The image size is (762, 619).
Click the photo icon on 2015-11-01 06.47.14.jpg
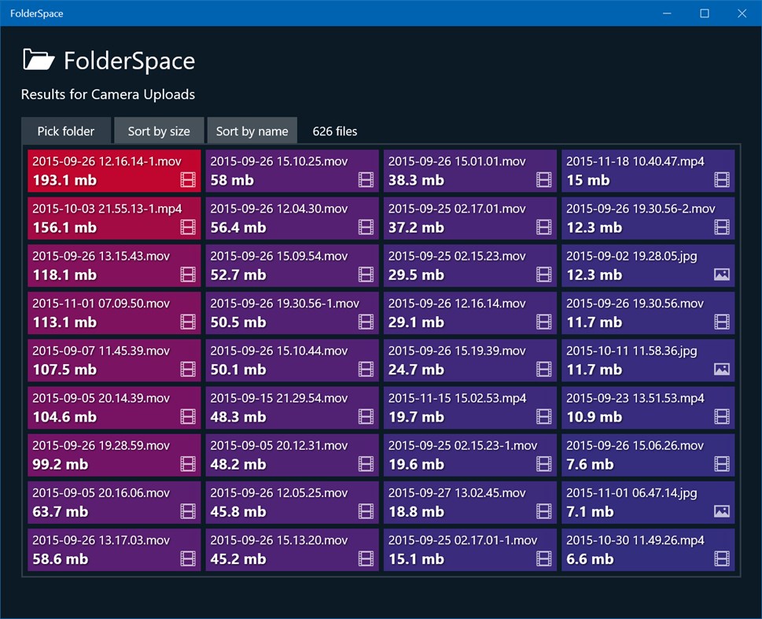722,511
